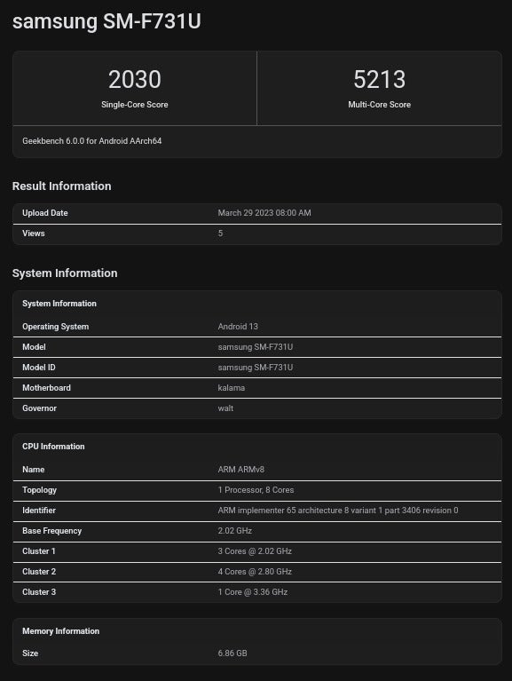
Task: Select the Motherboard value kalama
Action: 232,388
